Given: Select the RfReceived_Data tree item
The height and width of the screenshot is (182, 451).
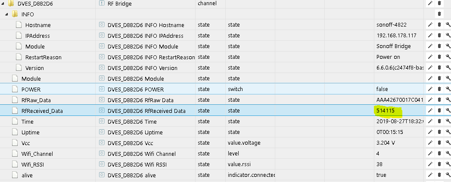Looking at the screenshot, I should click(x=42, y=111).
